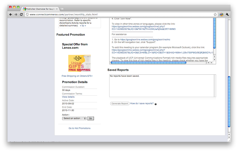Reload the page with the refresh icon
This screenshot has height=152, width=238.
[x=21, y=15]
